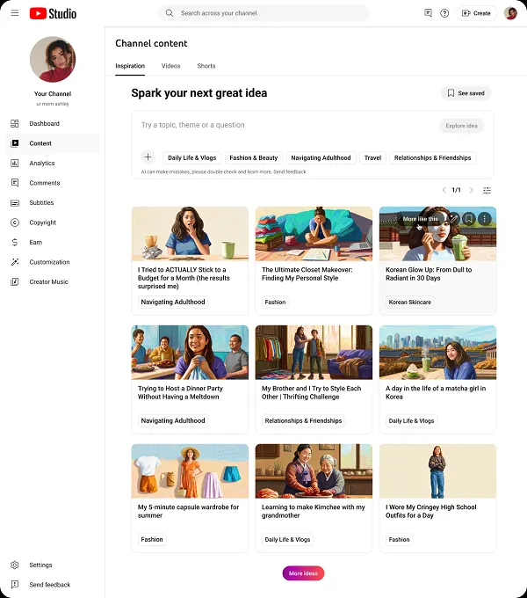Select the Fashion & Beauty topic chip

point(254,158)
